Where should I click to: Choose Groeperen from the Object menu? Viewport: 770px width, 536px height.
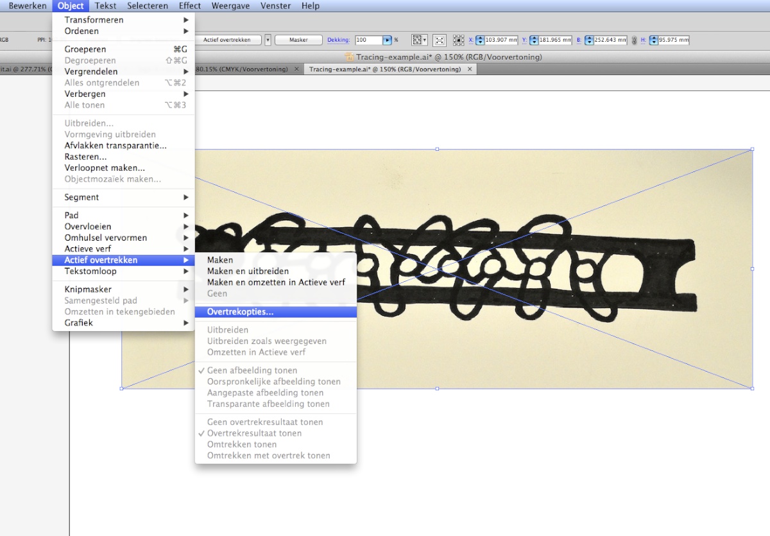tap(123, 49)
